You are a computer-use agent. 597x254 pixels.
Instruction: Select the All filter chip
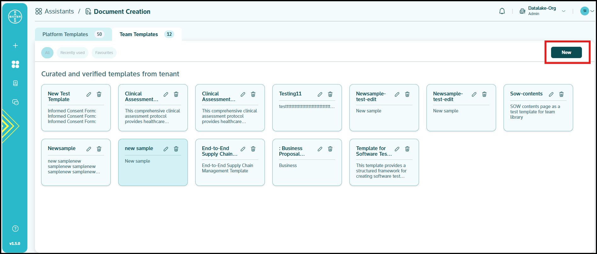[x=47, y=53]
